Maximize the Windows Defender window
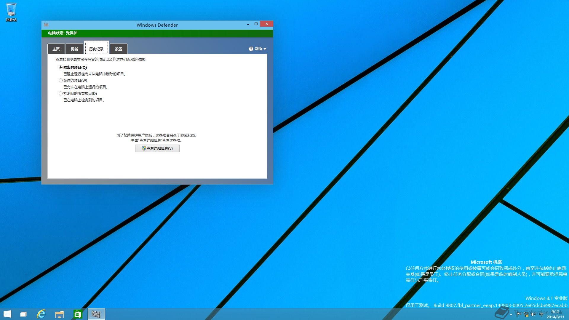The image size is (569, 320). [256, 24]
